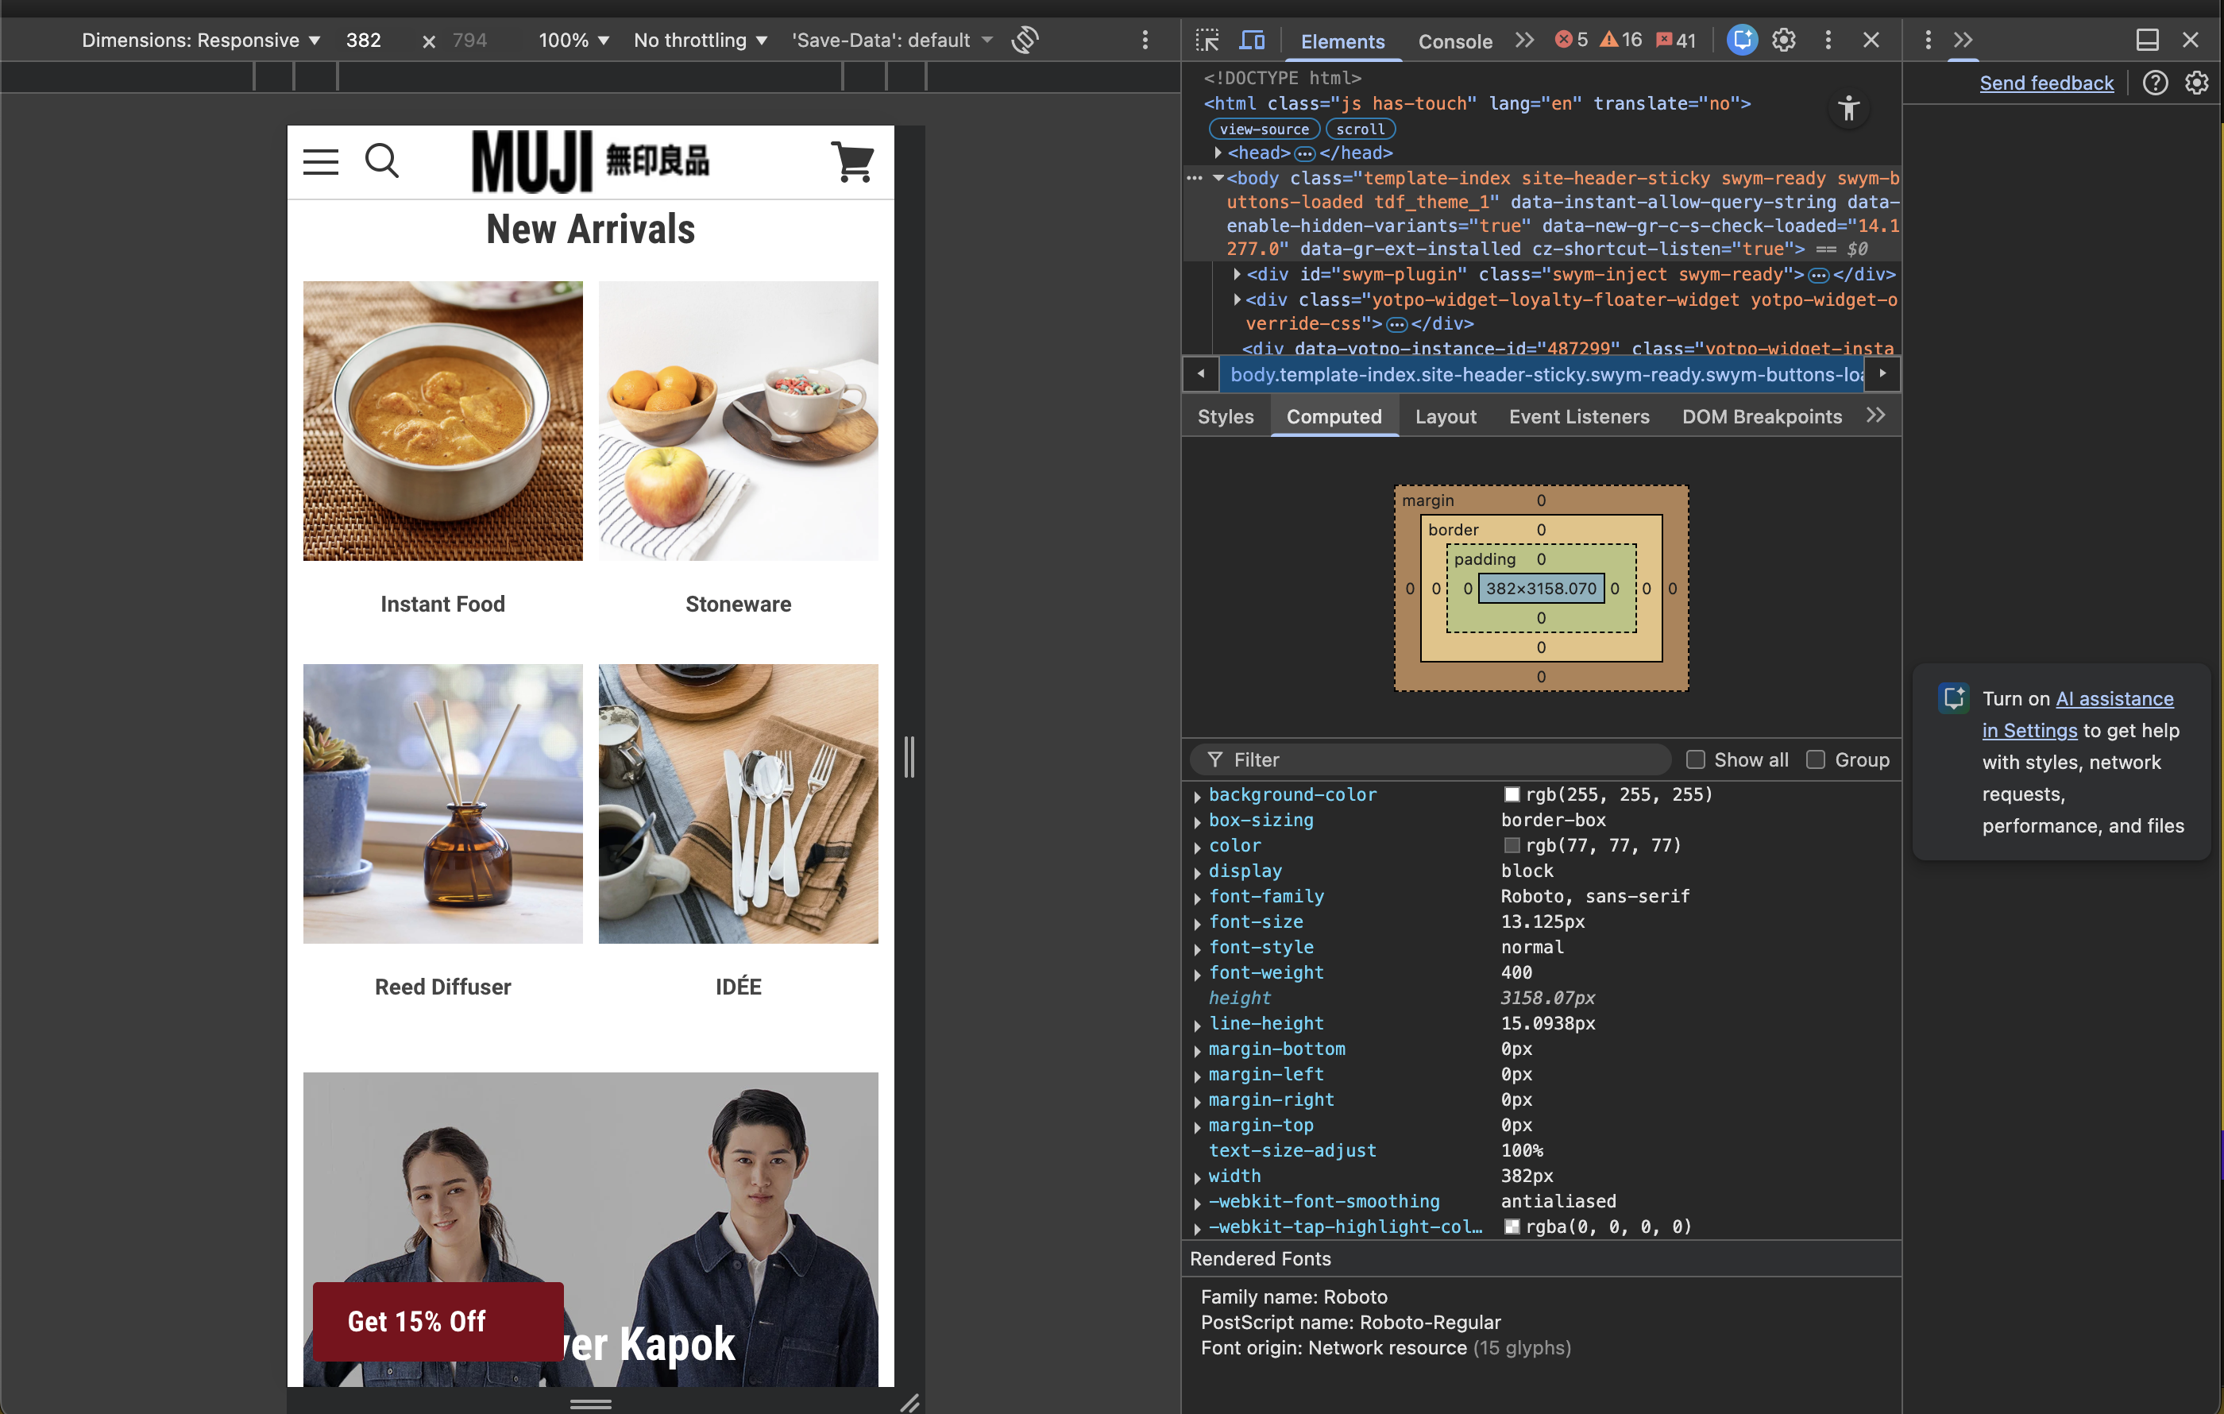2224x1414 pixels.
Task: Open the MUJI site search icon
Action: click(x=381, y=160)
